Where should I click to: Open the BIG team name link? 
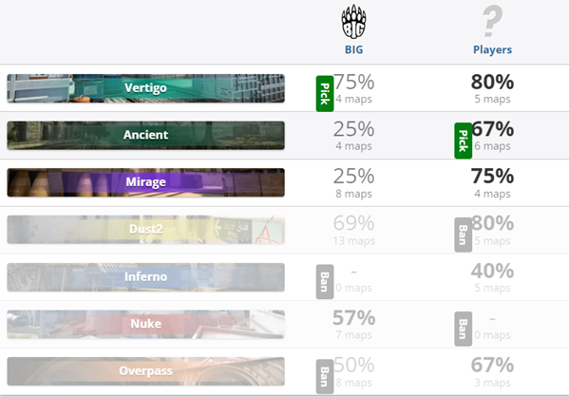(x=353, y=49)
